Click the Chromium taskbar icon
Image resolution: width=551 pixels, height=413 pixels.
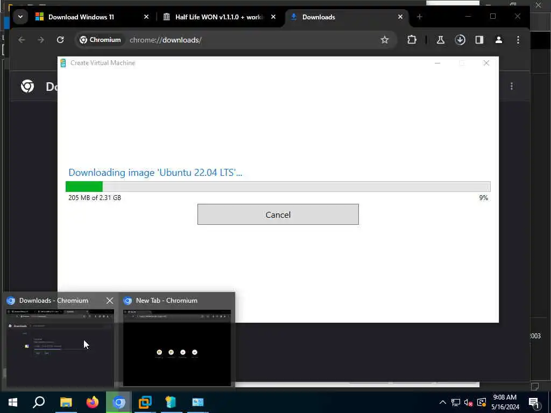[x=119, y=402]
